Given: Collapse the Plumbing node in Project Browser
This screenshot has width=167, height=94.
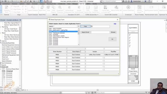Looking at the screenshot, I should tap(1, 27).
